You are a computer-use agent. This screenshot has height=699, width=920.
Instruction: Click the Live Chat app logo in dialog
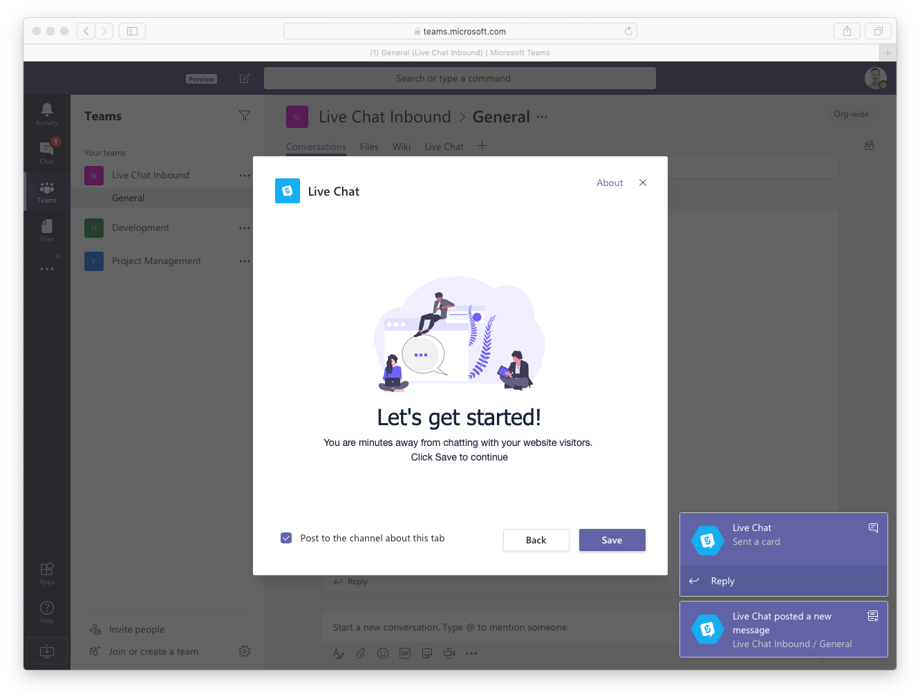tap(288, 191)
